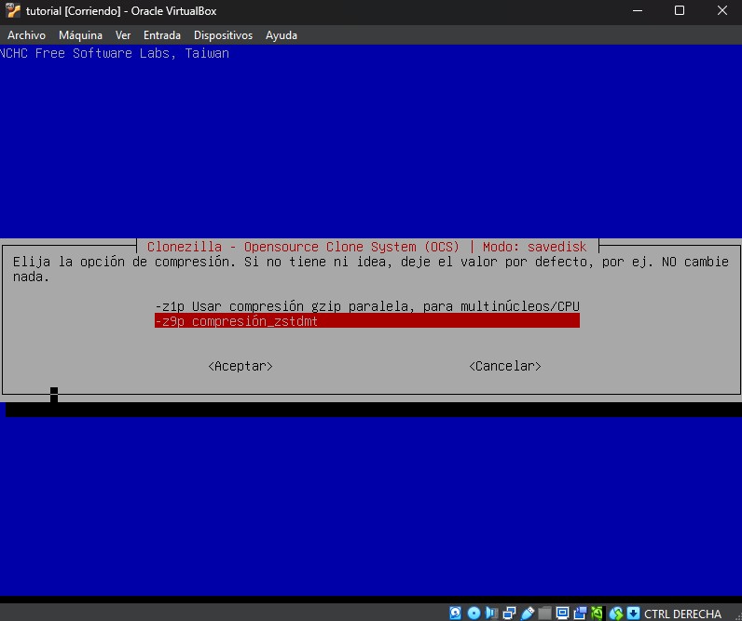Image resolution: width=742 pixels, height=621 pixels.
Task: Open the Ver menu
Action: pyautogui.click(x=123, y=35)
